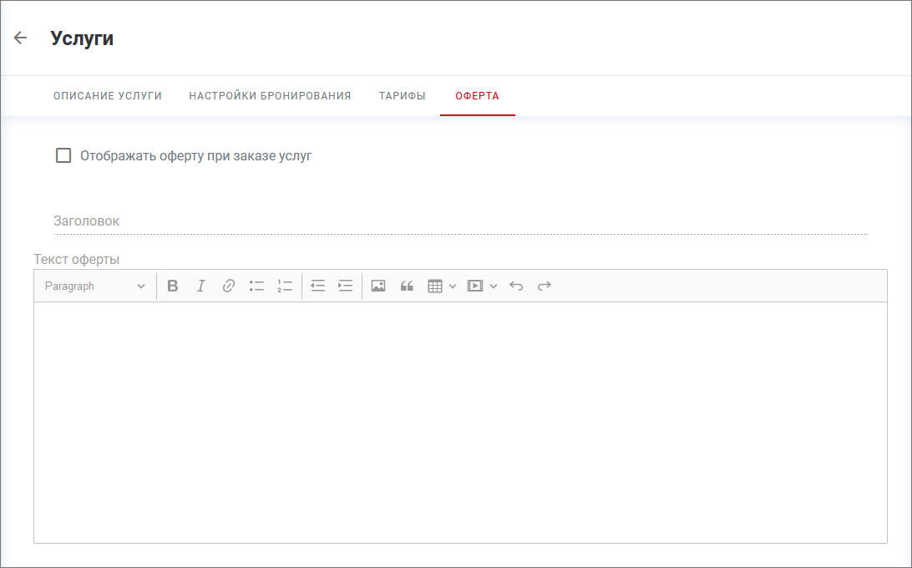Image resolution: width=912 pixels, height=568 pixels.
Task: Decrease indent of the paragraph
Action: tap(317, 286)
